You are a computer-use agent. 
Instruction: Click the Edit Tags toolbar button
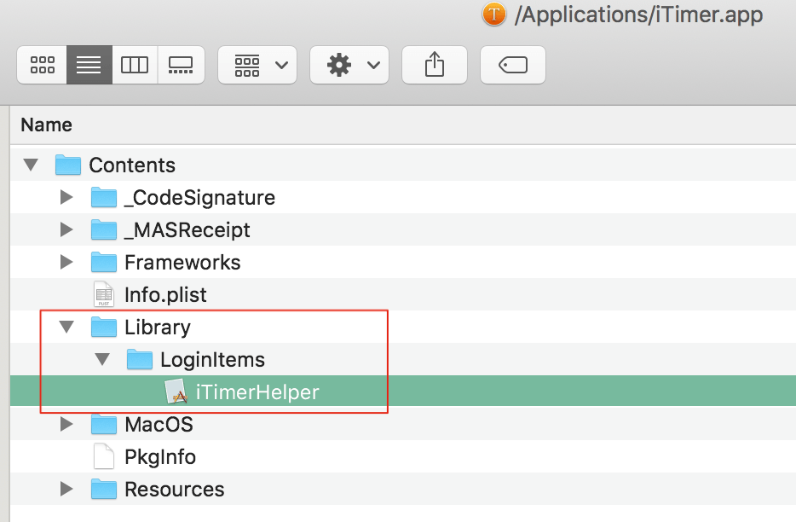tap(513, 65)
